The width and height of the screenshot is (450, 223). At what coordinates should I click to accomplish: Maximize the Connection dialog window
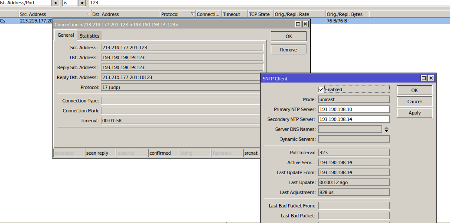point(298,24)
